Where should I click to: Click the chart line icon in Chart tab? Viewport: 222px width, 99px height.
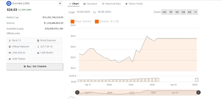coord(70,4)
